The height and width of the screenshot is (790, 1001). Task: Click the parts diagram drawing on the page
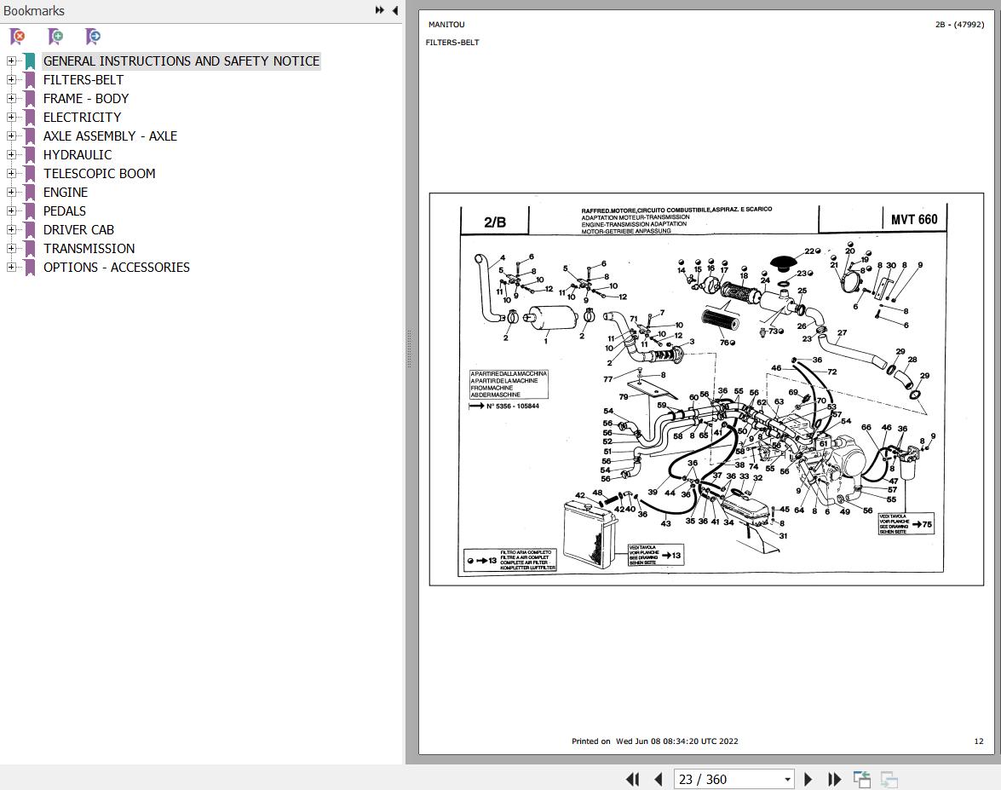coord(706,389)
